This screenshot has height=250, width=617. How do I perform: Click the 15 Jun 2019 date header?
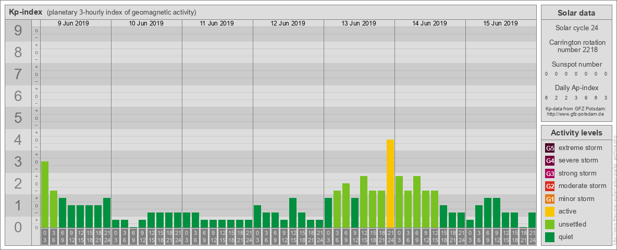click(x=500, y=23)
